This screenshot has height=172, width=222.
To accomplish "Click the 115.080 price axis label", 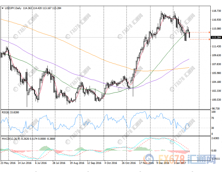I will (x=216, y=29).
